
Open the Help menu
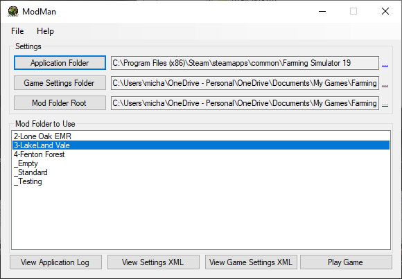point(45,31)
